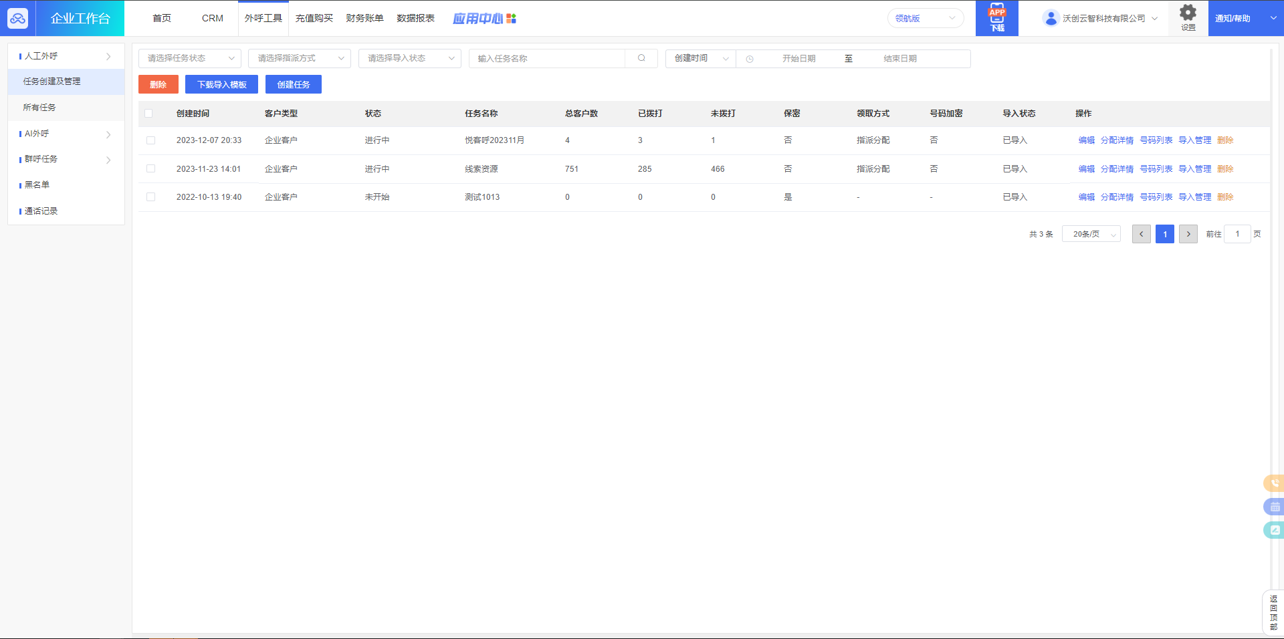Expand the 人工外呼 sidebar section
Image resolution: width=1284 pixels, height=639 pixels.
coord(66,56)
